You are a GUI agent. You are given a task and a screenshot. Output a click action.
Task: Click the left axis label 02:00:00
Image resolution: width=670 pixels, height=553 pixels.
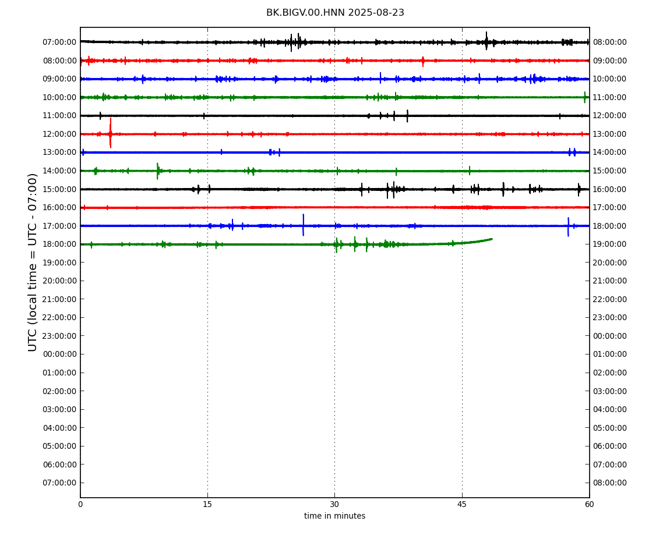click(59, 391)
